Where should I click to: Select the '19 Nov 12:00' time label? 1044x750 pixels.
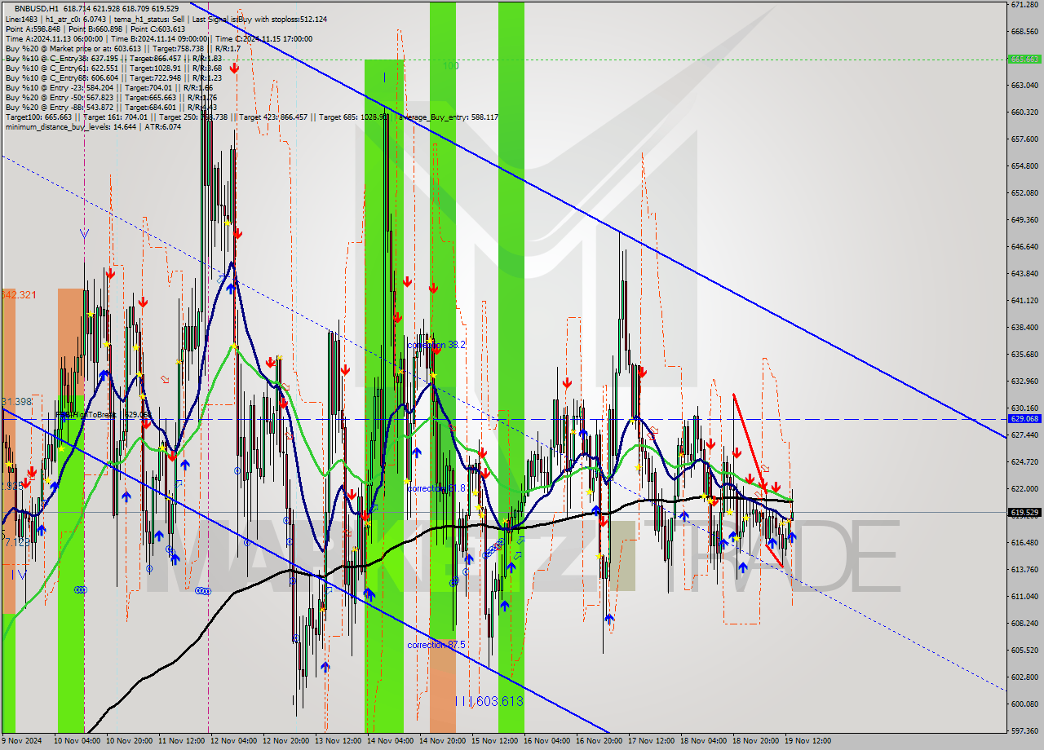807,741
